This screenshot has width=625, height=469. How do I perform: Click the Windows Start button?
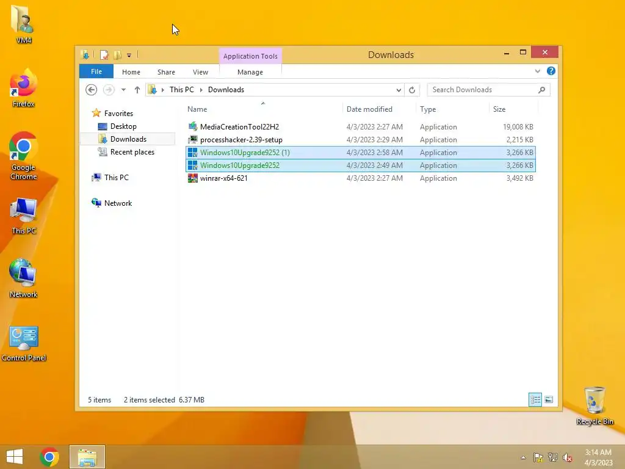15,457
